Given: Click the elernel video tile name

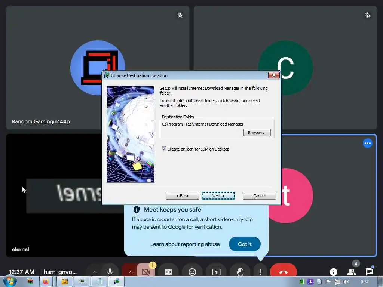Looking at the screenshot, I should click(x=20, y=249).
